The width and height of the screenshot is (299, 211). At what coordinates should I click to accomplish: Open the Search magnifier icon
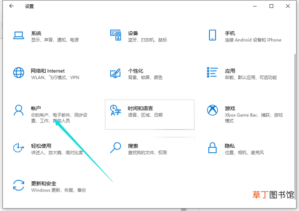point(115,148)
